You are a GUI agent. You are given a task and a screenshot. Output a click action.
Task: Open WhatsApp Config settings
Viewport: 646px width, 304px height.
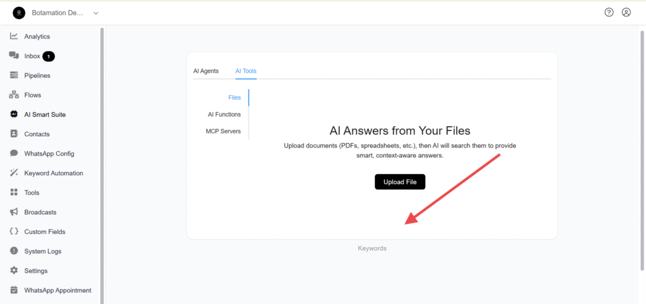point(49,154)
